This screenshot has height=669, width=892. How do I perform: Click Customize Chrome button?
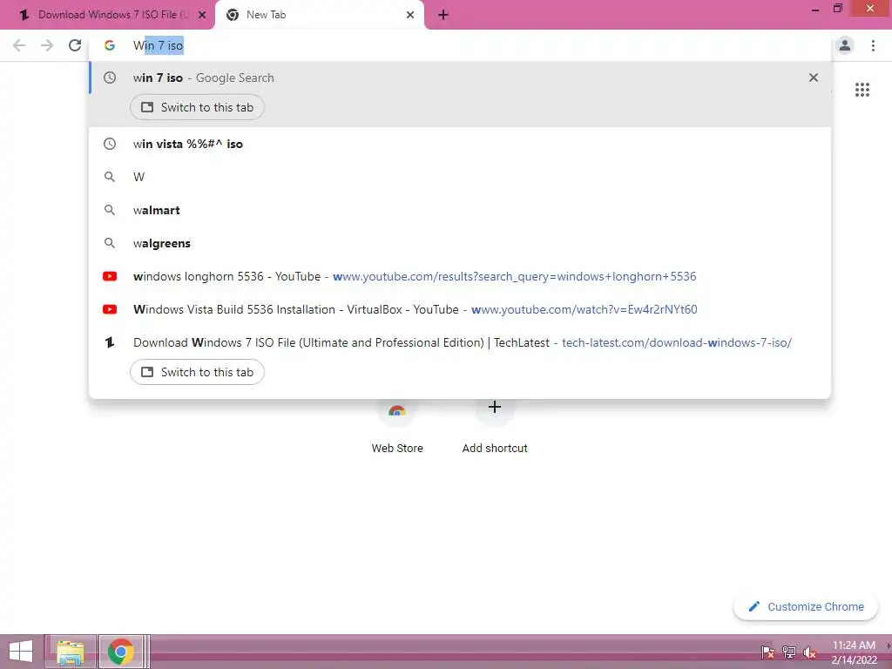click(x=806, y=606)
